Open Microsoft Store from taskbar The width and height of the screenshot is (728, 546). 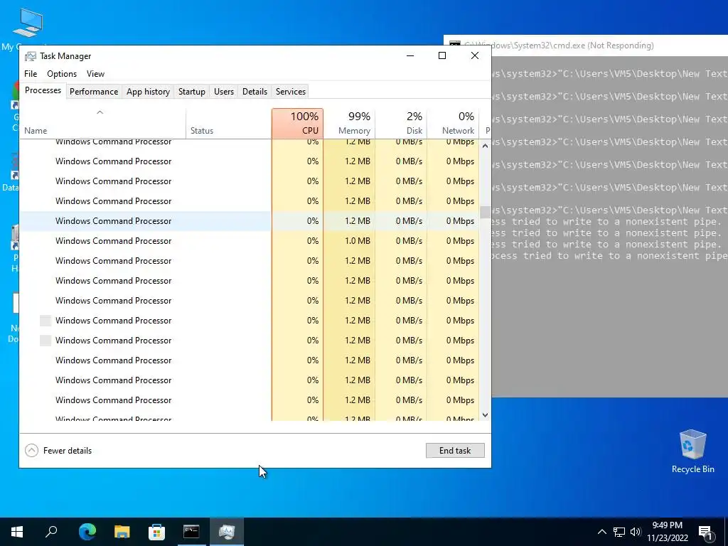[156, 532]
